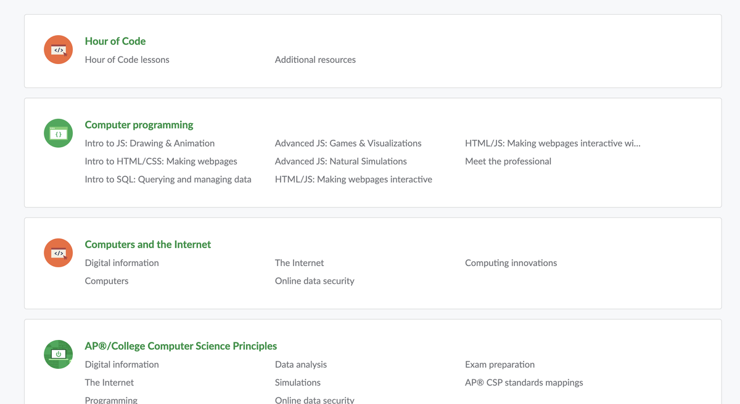Click the Hour of Code course icon
This screenshot has height=404, width=740.
point(58,49)
